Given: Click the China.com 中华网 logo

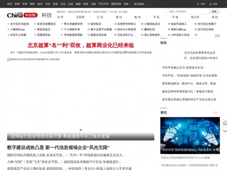Looking at the screenshot, I should (22, 15).
